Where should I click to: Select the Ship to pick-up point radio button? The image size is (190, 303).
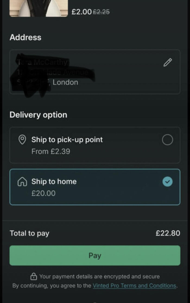coord(167,140)
